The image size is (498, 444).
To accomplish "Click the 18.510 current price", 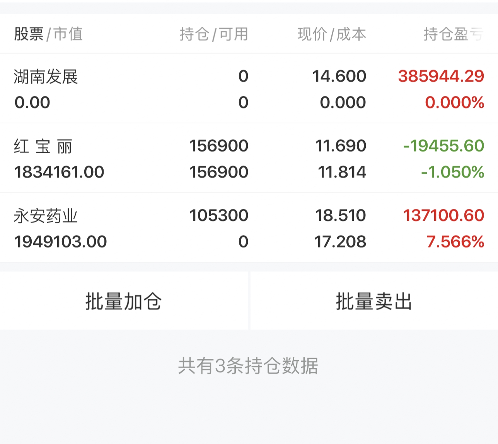I will [x=341, y=215].
